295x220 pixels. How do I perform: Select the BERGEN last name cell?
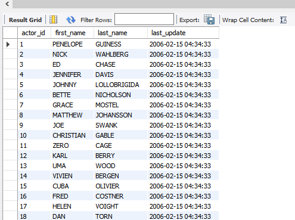pyautogui.click(x=120, y=176)
